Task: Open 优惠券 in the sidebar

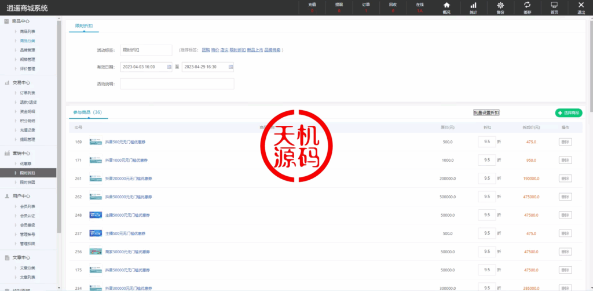Action: [x=25, y=163]
